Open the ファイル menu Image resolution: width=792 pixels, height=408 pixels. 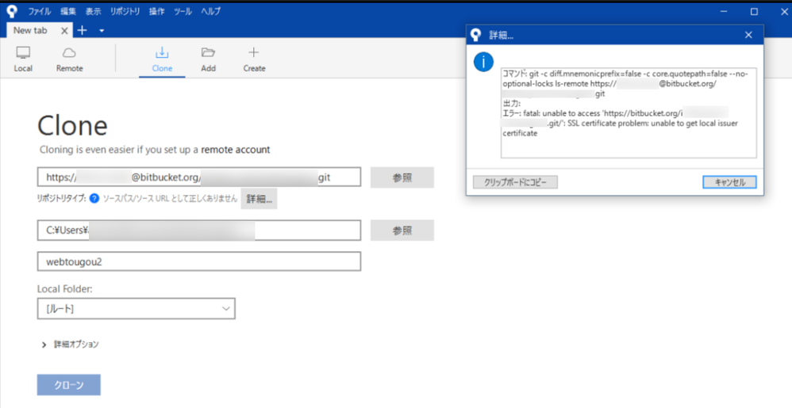pyautogui.click(x=39, y=11)
